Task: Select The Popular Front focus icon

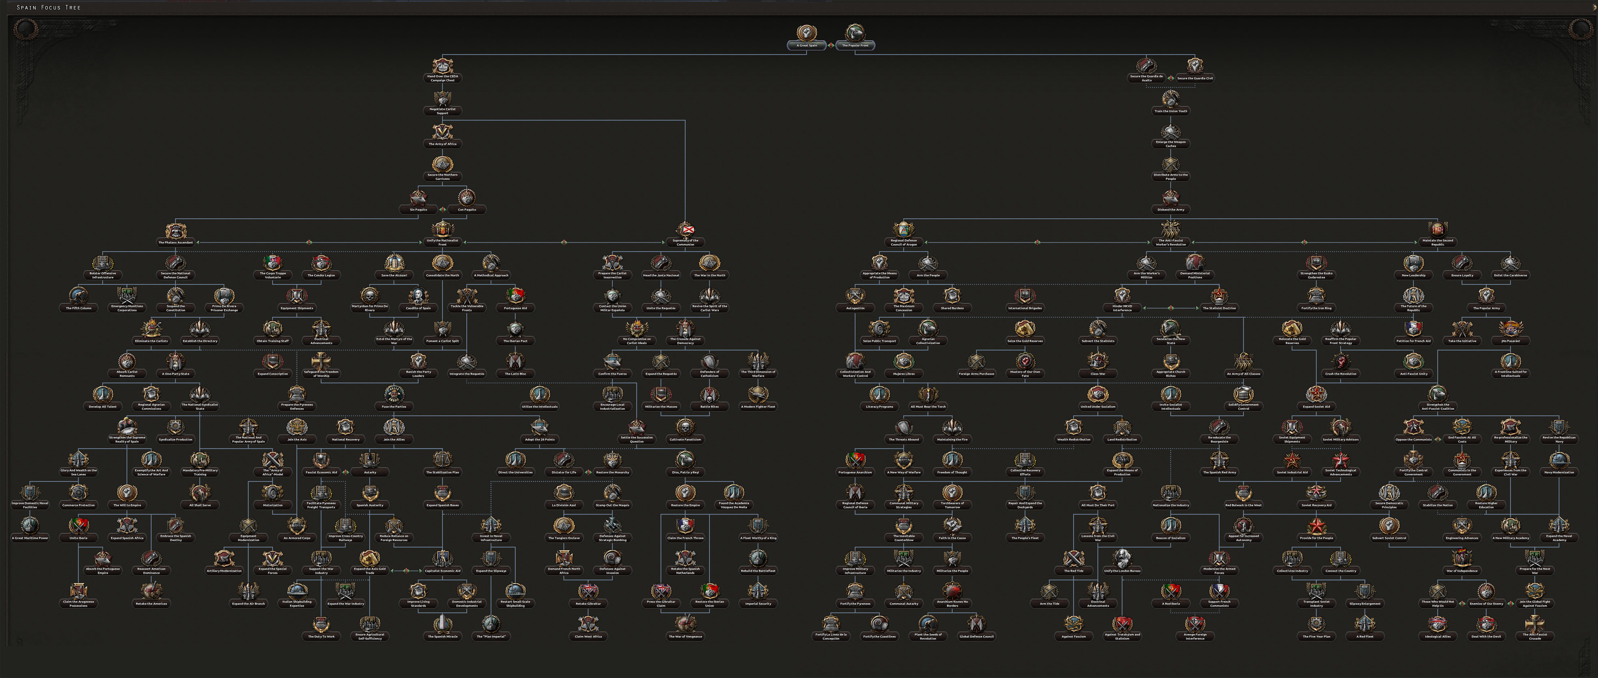Action: [x=855, y=32]
